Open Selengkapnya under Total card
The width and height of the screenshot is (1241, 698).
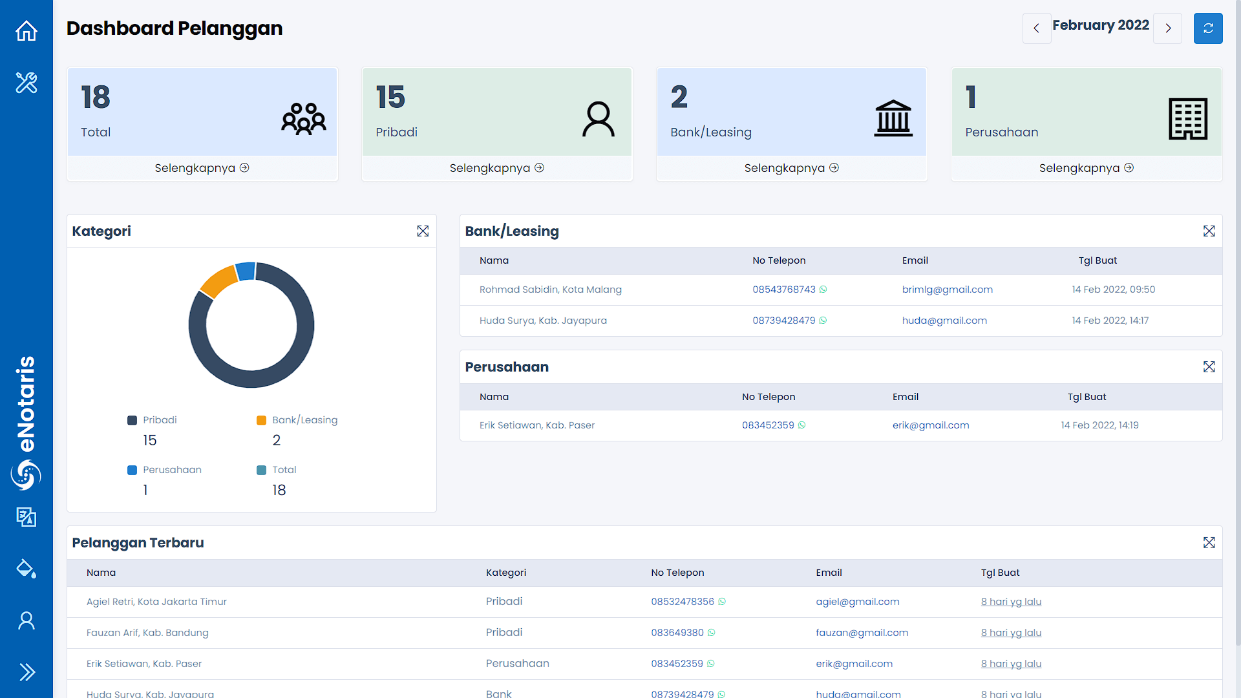tap(202, 168)
